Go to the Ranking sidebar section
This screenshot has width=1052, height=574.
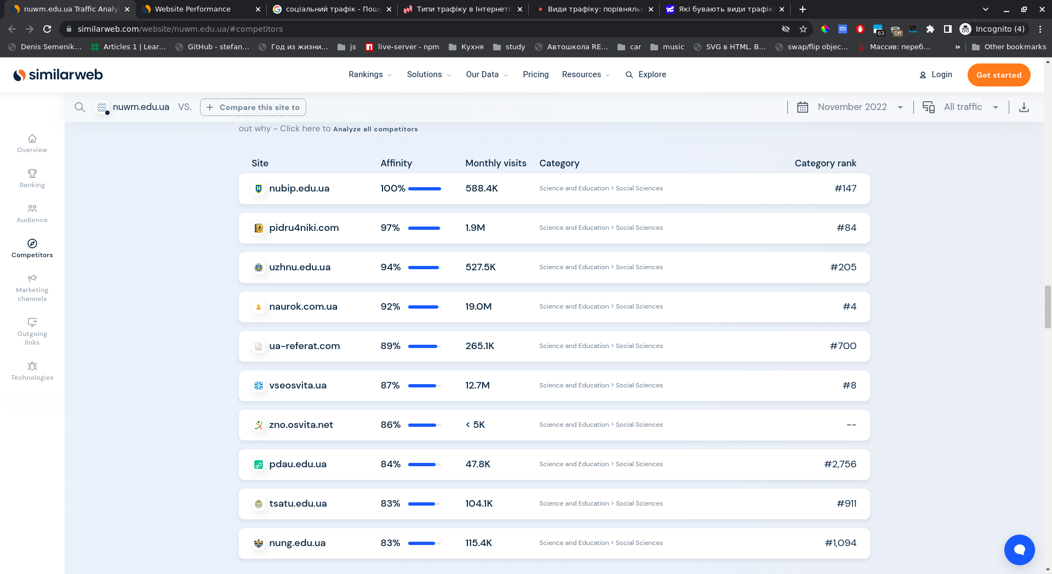coord(32,178)
